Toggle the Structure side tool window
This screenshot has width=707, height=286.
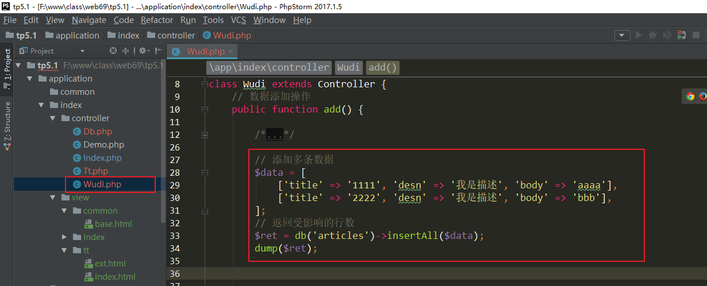click(7, 125)
